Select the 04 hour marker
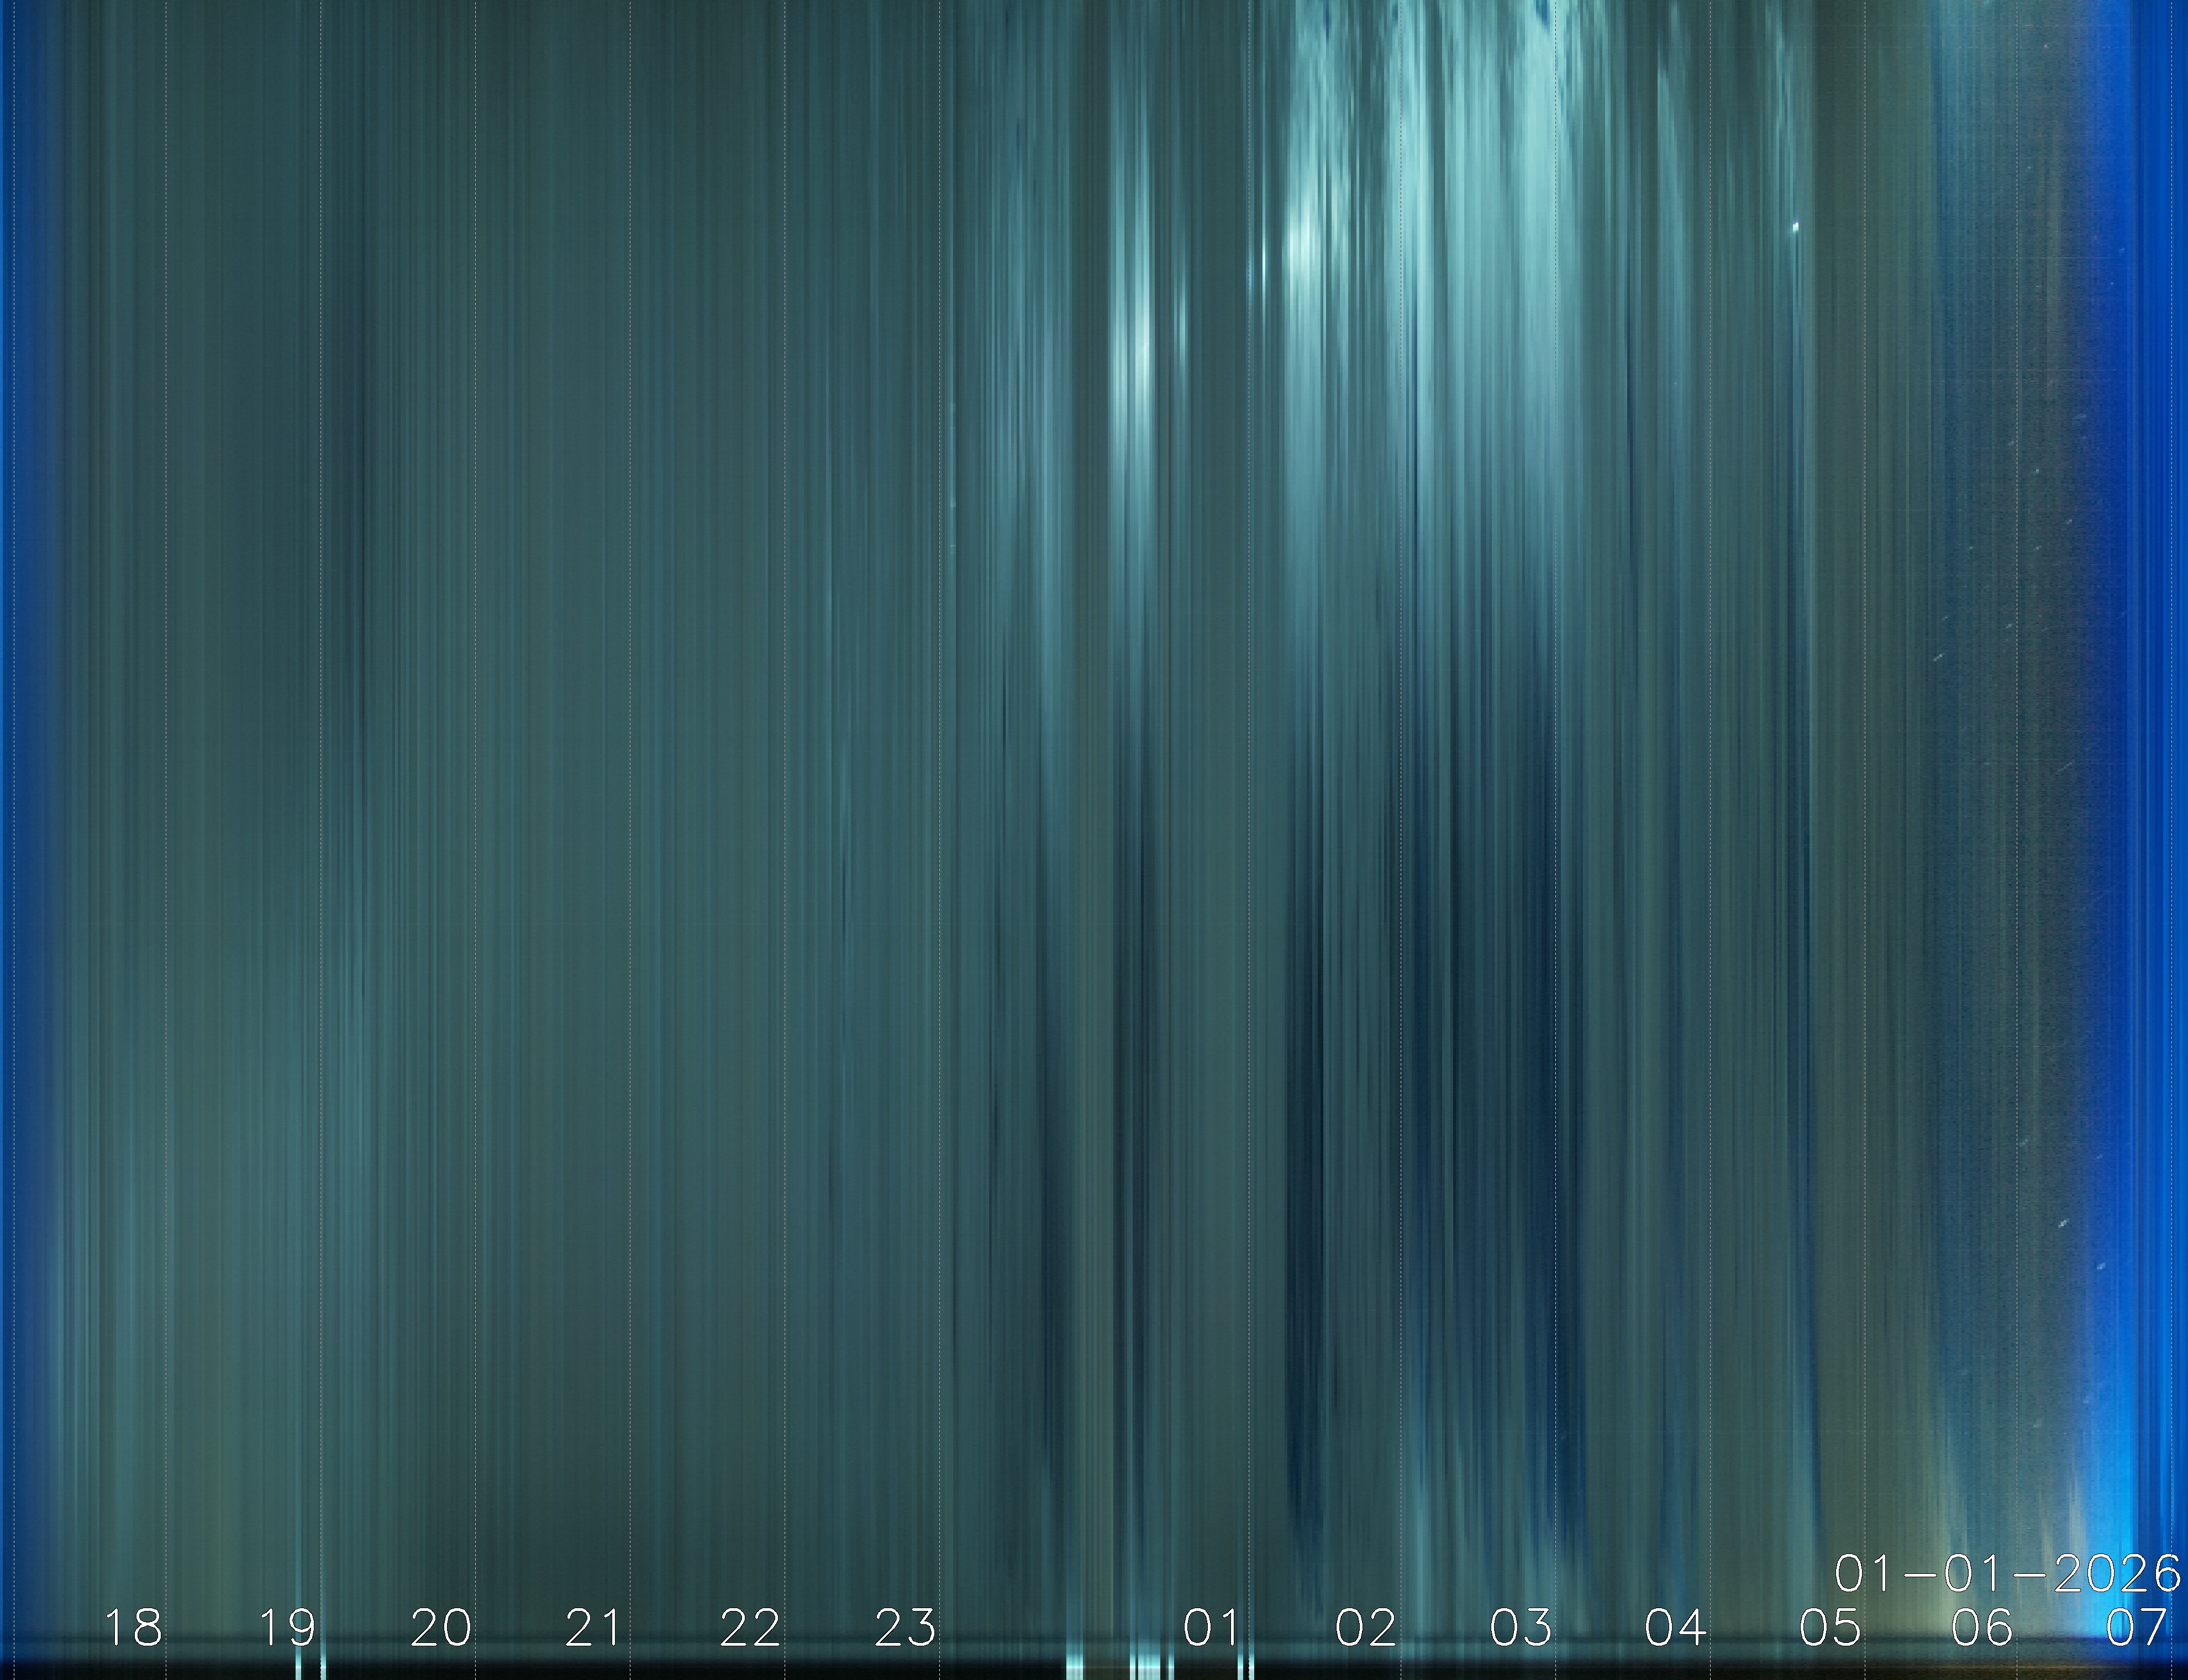The image size is (2188, 1680). (x=1675, y=1628)
